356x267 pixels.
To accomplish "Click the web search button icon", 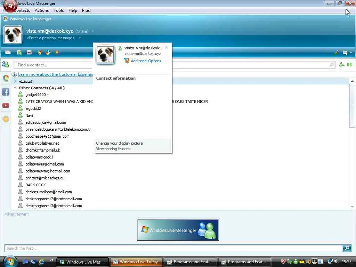I will (347, 248).
